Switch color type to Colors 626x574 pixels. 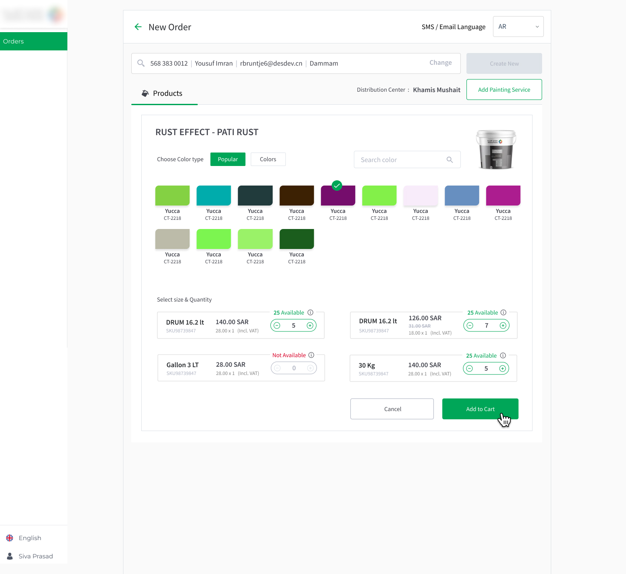click(268, 159)
